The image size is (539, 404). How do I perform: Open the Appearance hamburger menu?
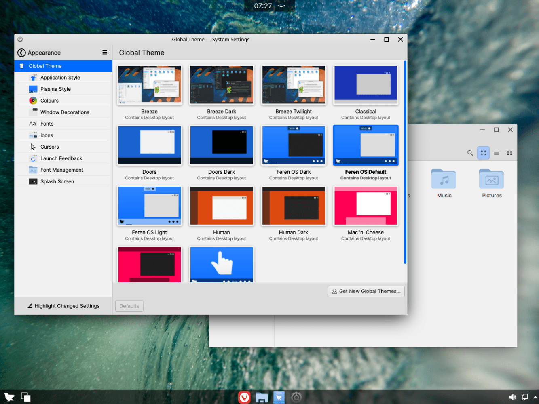pyautogui.click(x=105, y=53)
